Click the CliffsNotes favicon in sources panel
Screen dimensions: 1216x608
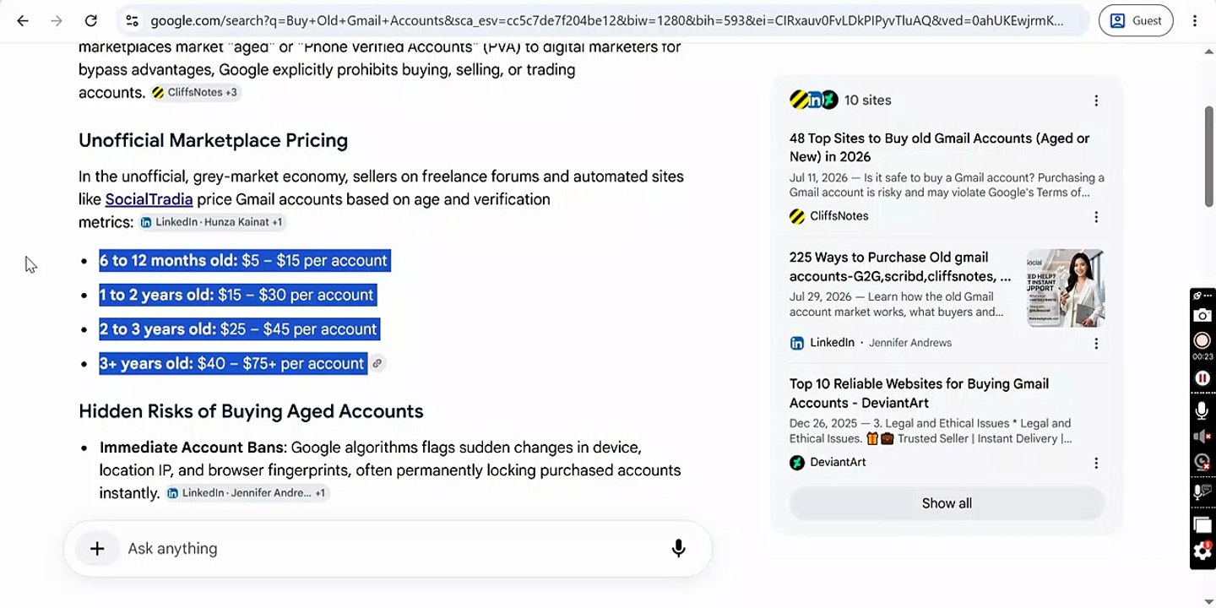pyautogui.click(x=797, y=216)
